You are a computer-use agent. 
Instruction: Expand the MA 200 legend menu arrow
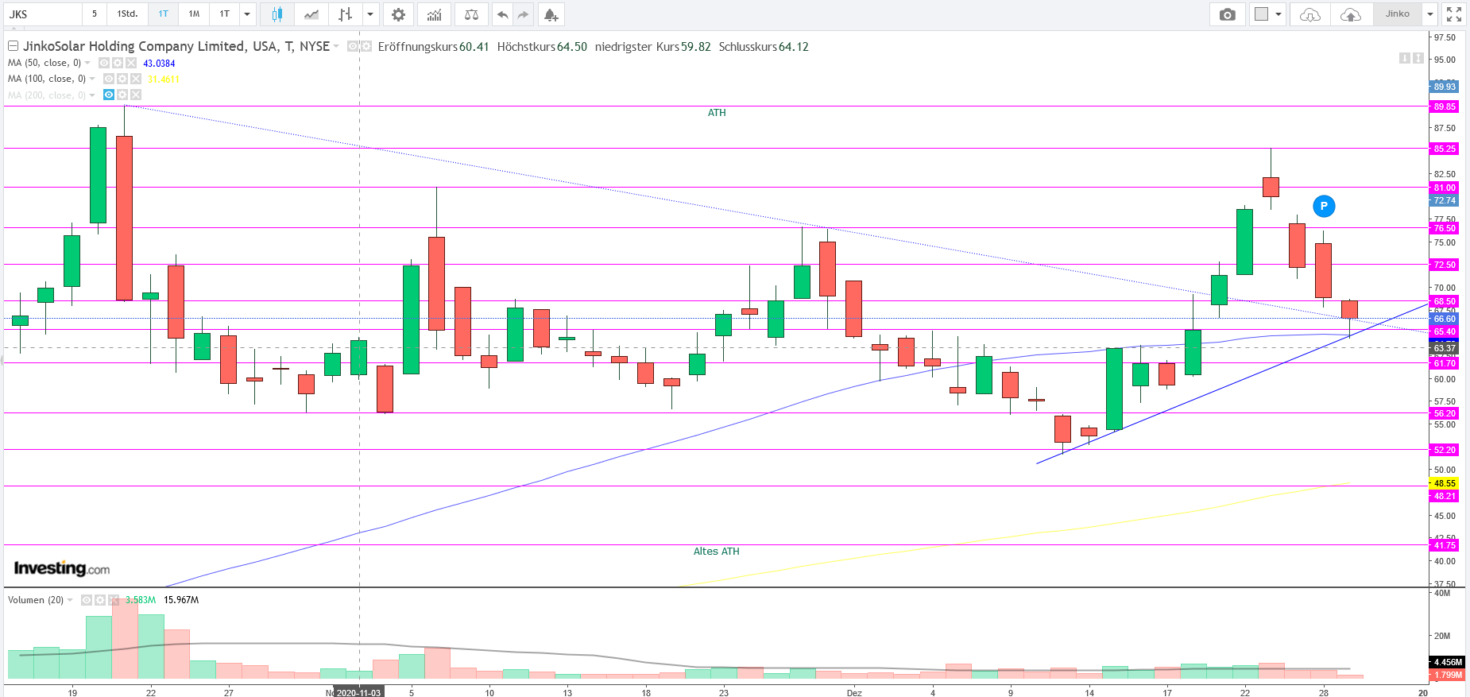pos(92,95)
